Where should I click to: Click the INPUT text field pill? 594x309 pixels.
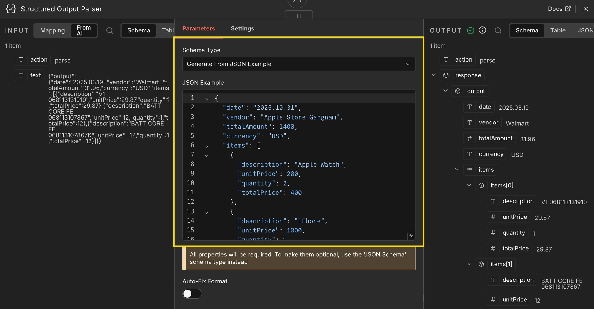click(x=30, y=75)
